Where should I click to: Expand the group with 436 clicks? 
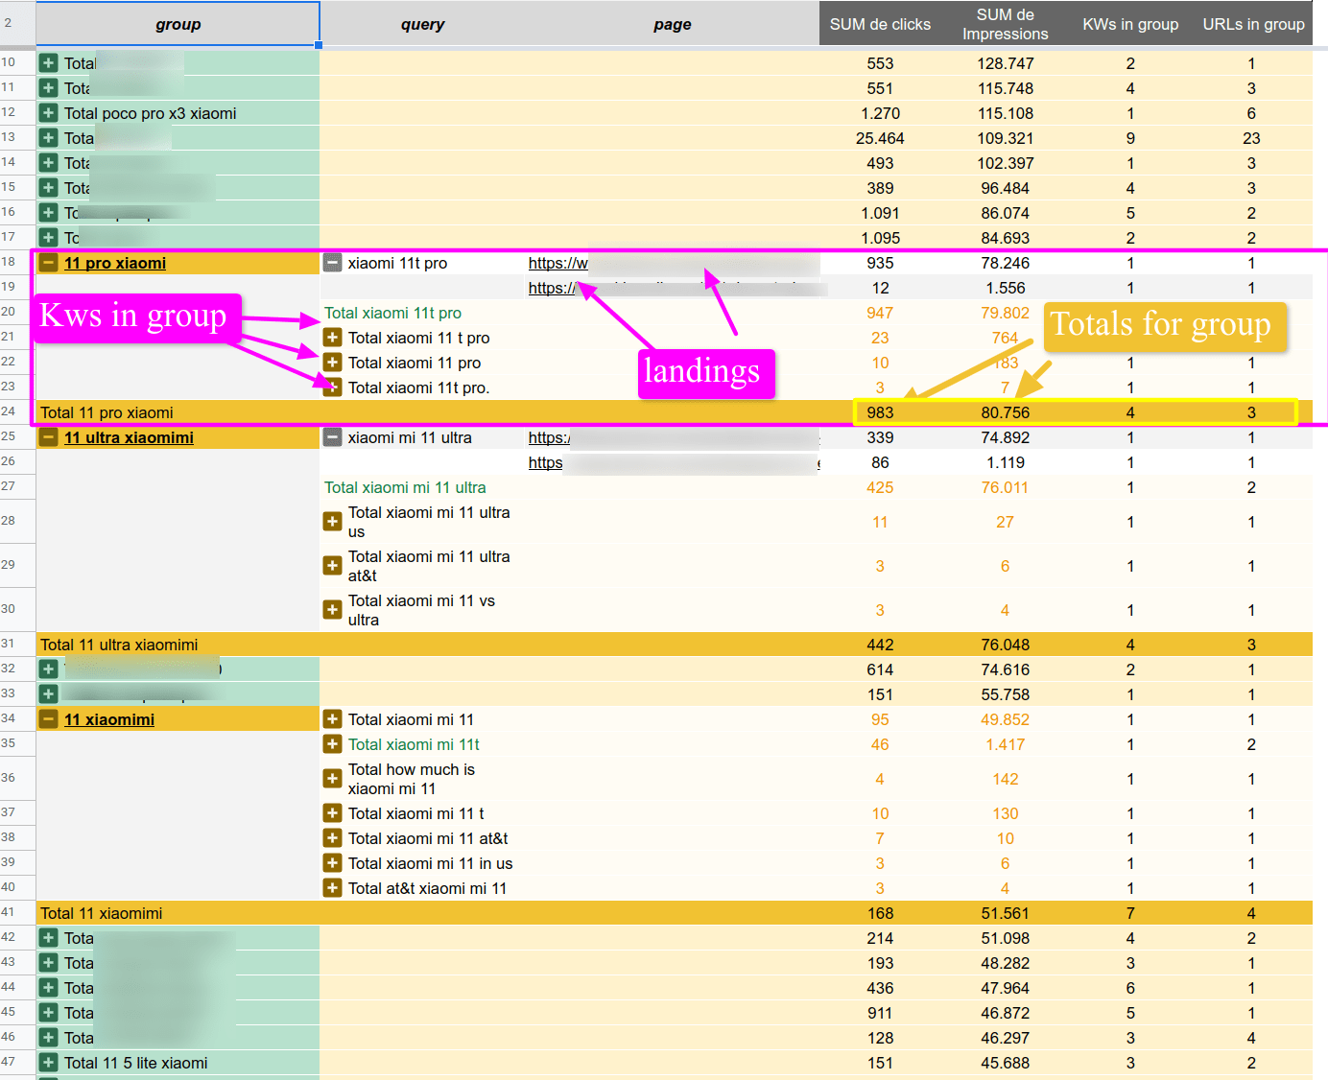coord(49,988)
